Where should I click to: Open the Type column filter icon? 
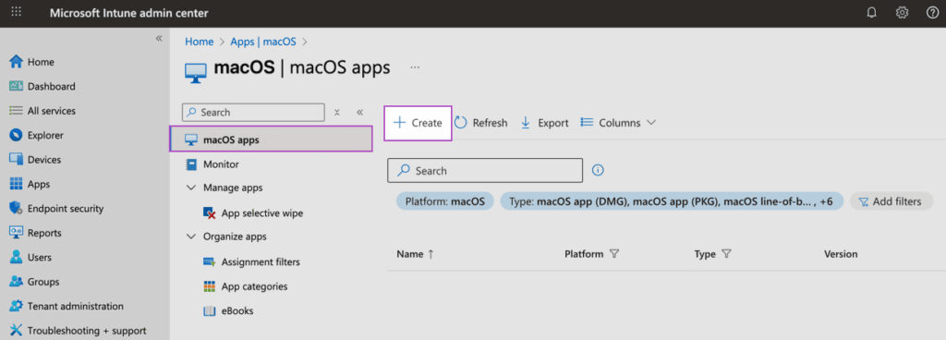pos(726,254)
